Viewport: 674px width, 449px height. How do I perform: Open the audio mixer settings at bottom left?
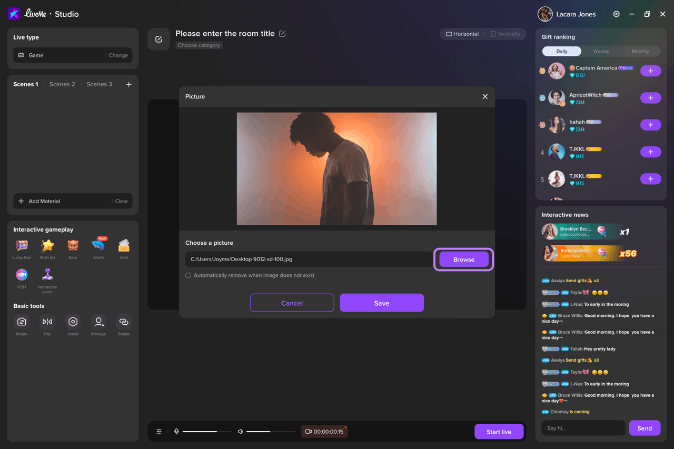(159, 431)
